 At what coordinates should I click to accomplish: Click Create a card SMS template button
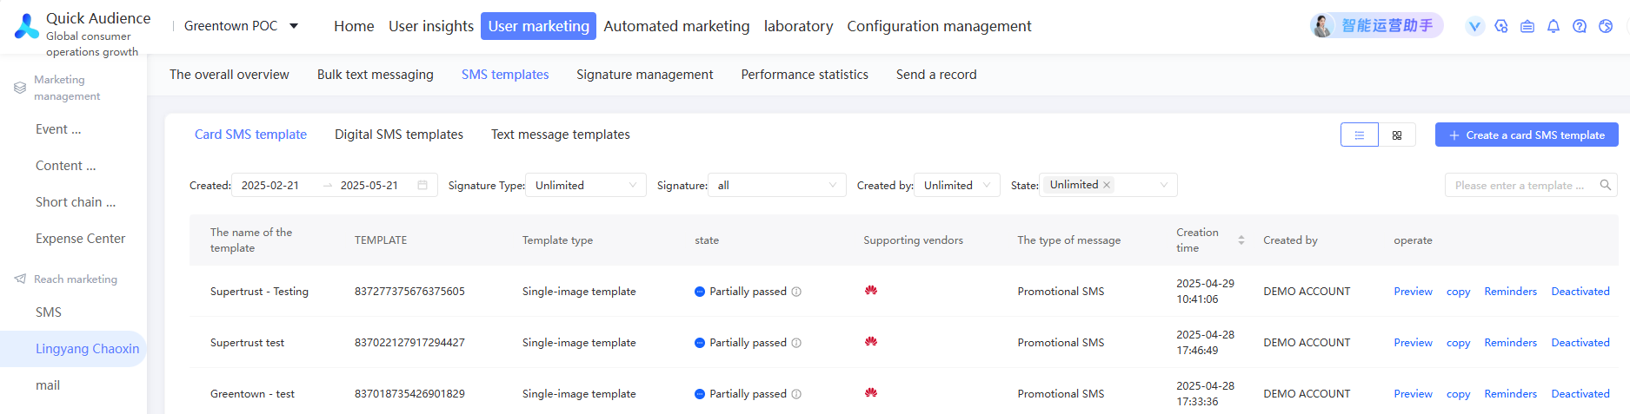click(x=1526, y=135)
